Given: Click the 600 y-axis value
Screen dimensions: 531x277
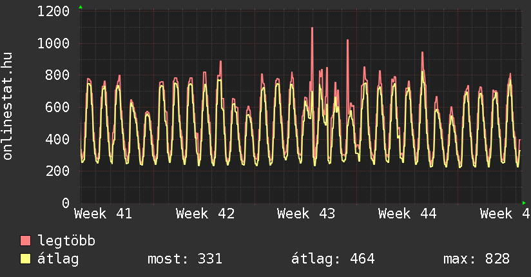Looking at the screenshot, I should 57,108.
